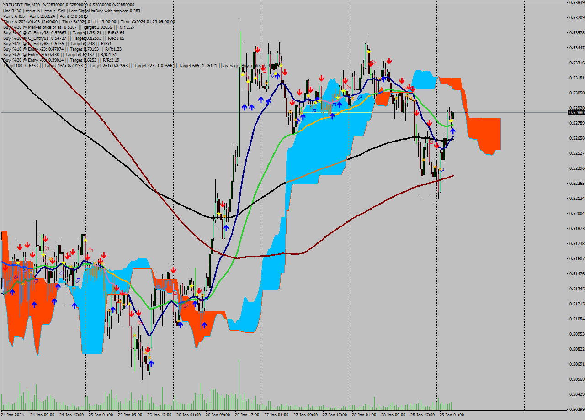Click the 24 Jan 2024 date label
Image resolution: width=585 pixels, height=420 pixels.
[x=13, y=415]
